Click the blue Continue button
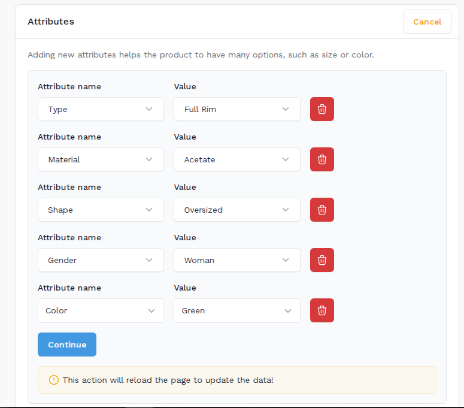Screen dimensions: 464x408 coord(67,344)
